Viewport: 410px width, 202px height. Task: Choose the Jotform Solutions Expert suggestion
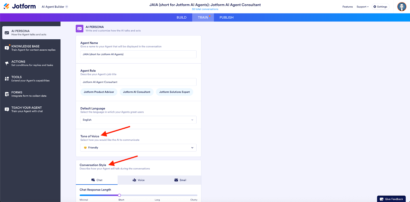pos(175,92)
